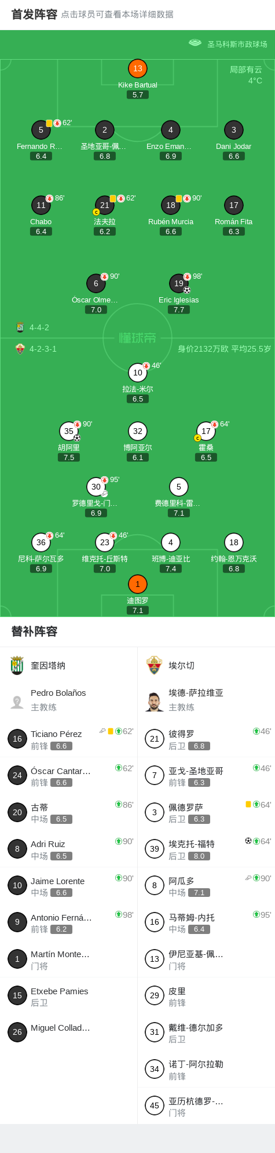Viewport: 275px width, 1153px height.
Task: Tap the 4-2-3-1 Elche crest icon
Action: click(20, 348)
